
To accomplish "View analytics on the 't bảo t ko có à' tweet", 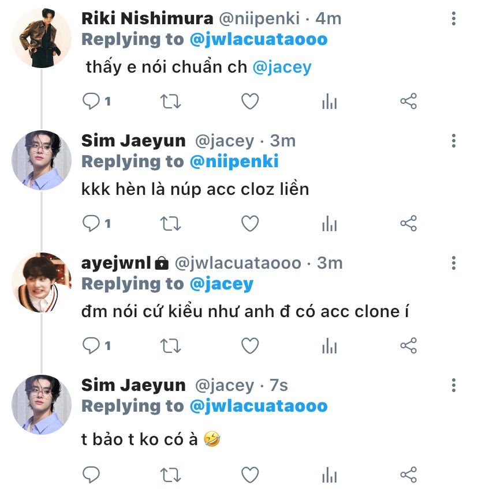I will (x=329, y=475).
